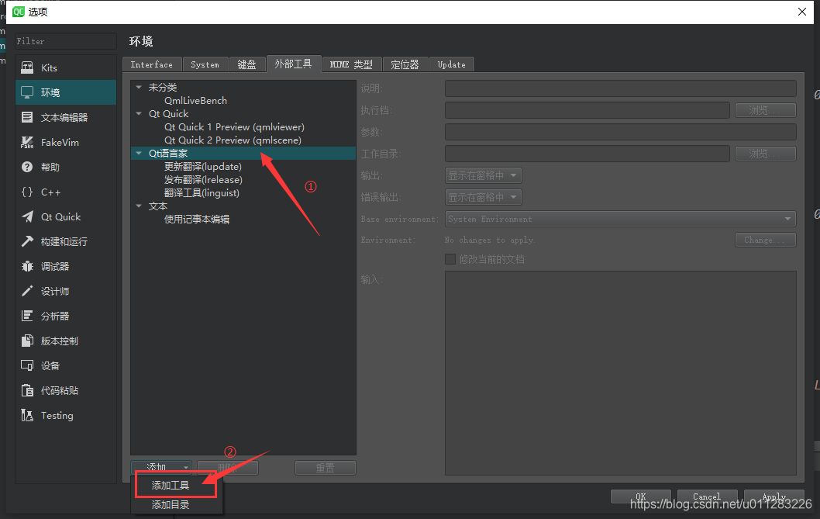The width and height of the screenshot is (820, 519).
Task: Open the 帮助 question mark icon
Action: [x=27, y=167]
